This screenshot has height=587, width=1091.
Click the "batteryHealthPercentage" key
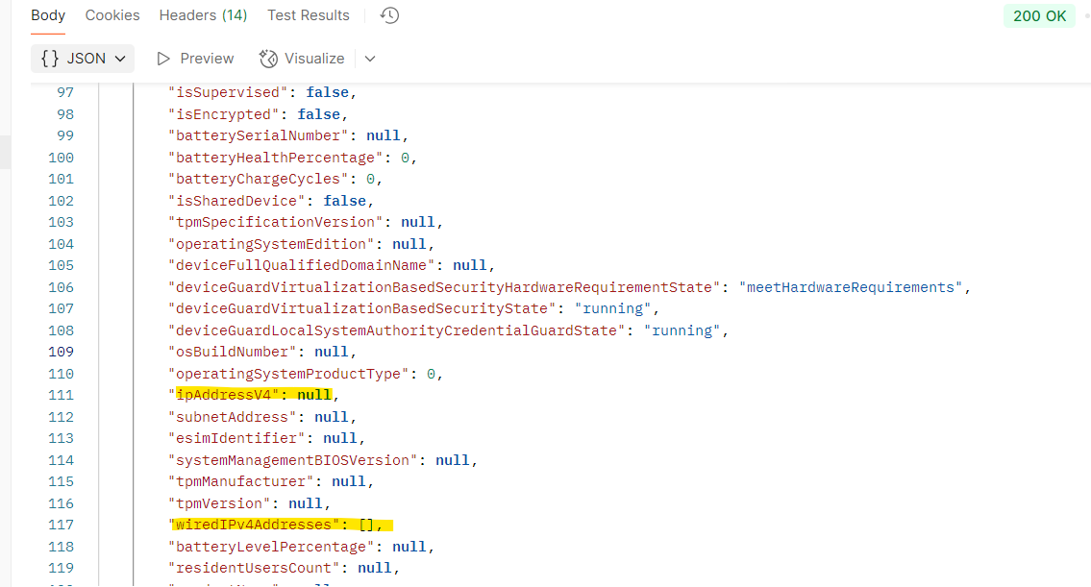click(276, 158)
